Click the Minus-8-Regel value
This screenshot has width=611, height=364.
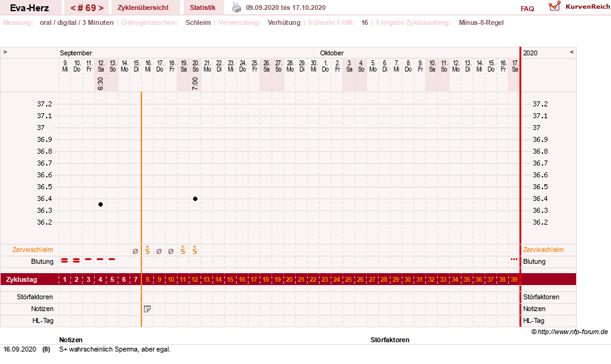coord(481,22)
